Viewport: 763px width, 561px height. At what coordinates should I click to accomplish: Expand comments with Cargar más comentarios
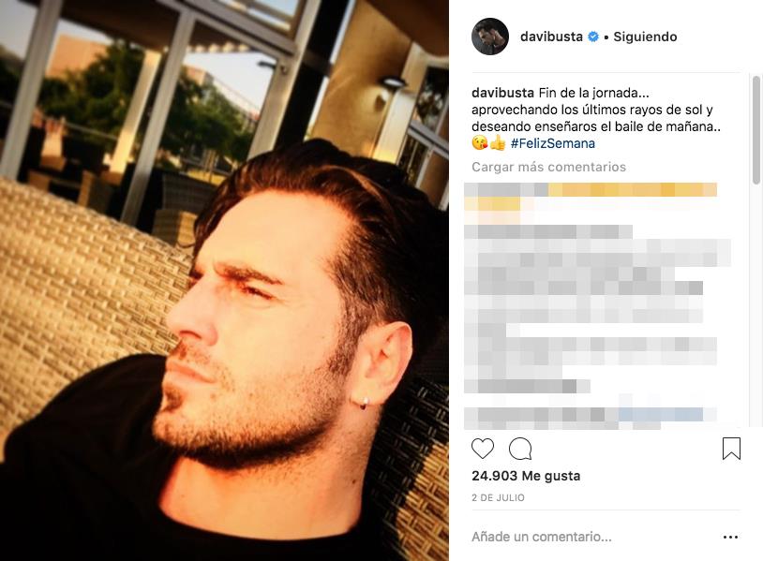548,167
